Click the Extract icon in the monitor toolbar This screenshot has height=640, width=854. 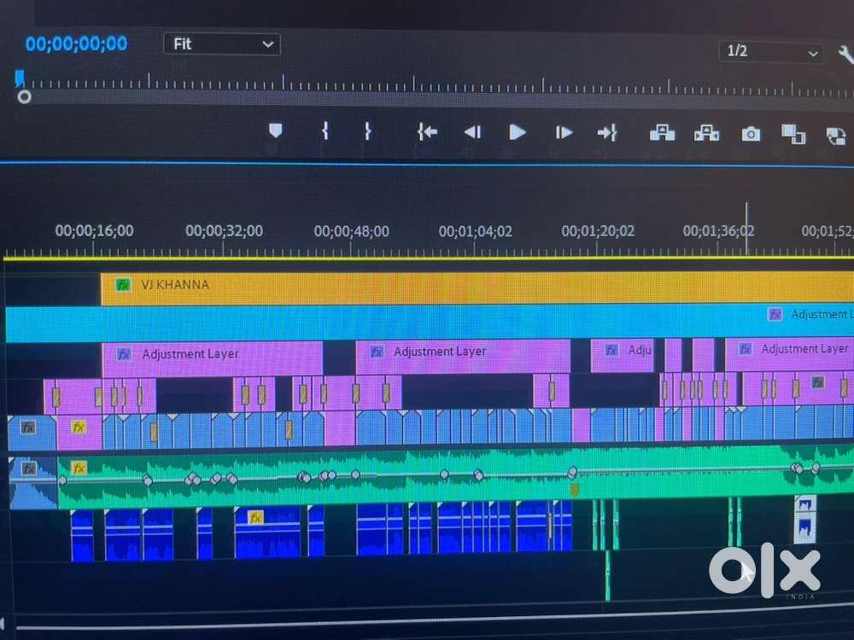click(705, 132)
